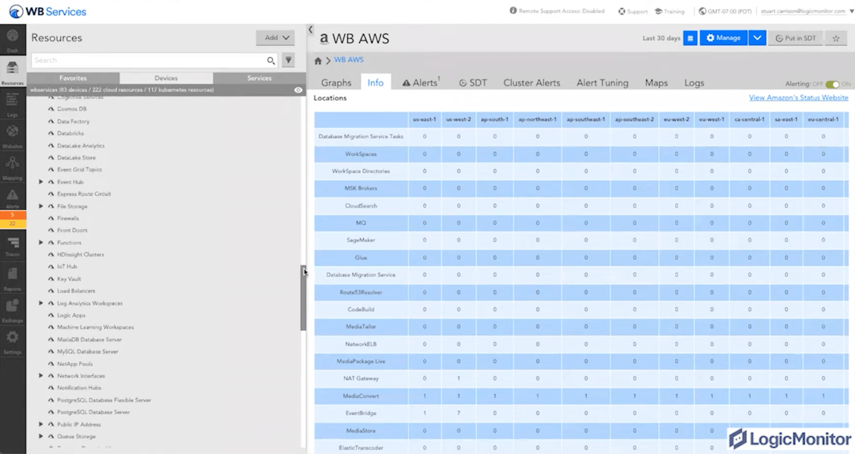Switch to the Alerts tab
Screen dimensions: 855x454
click(421, 83)
